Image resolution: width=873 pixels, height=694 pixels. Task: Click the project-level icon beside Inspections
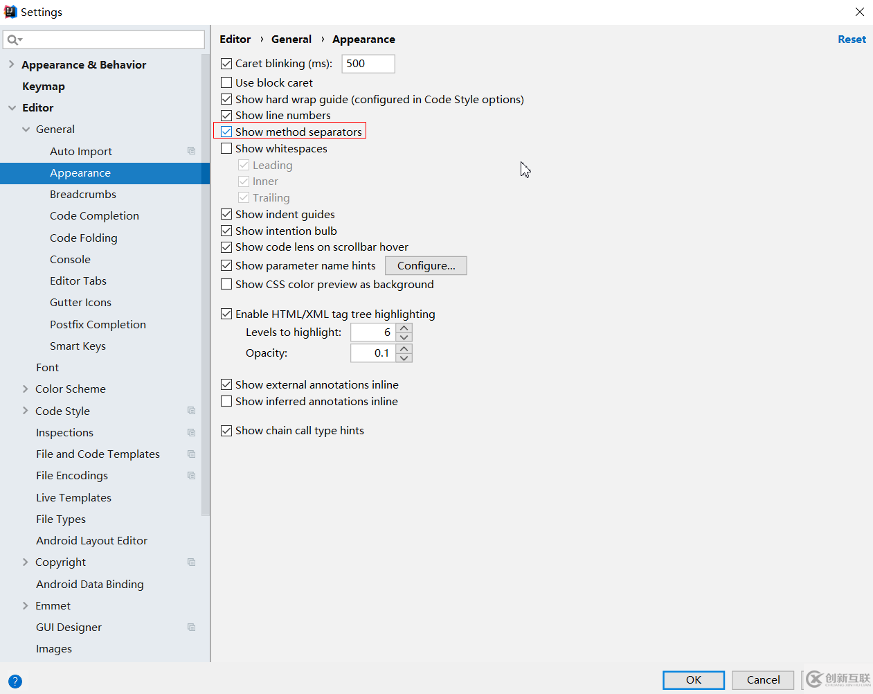[x=192, y=432]
